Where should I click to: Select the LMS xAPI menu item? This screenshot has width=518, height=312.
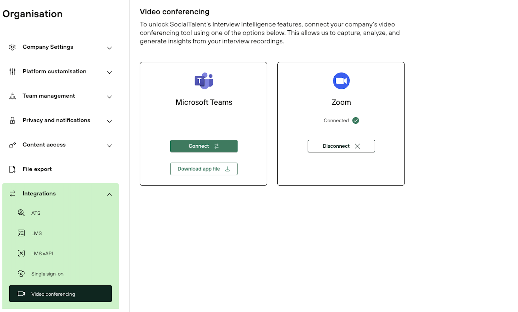(x=42, y=254)
